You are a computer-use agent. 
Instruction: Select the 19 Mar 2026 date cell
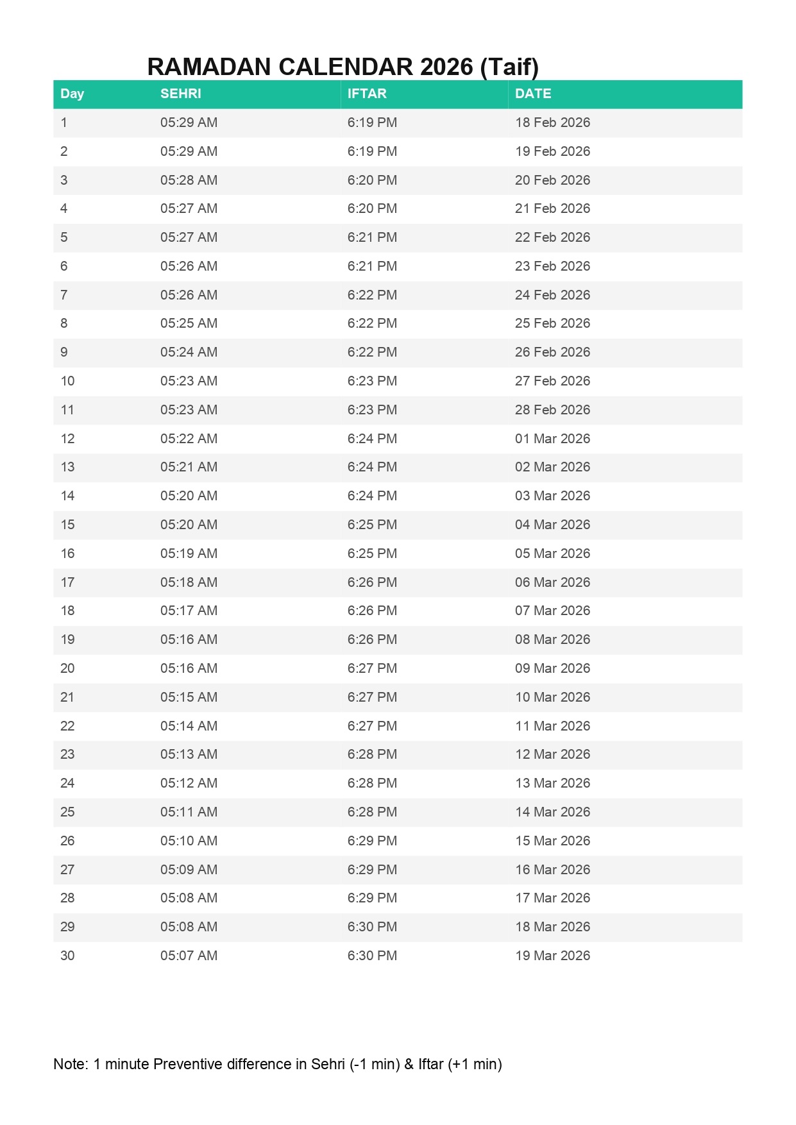[552, 956]
